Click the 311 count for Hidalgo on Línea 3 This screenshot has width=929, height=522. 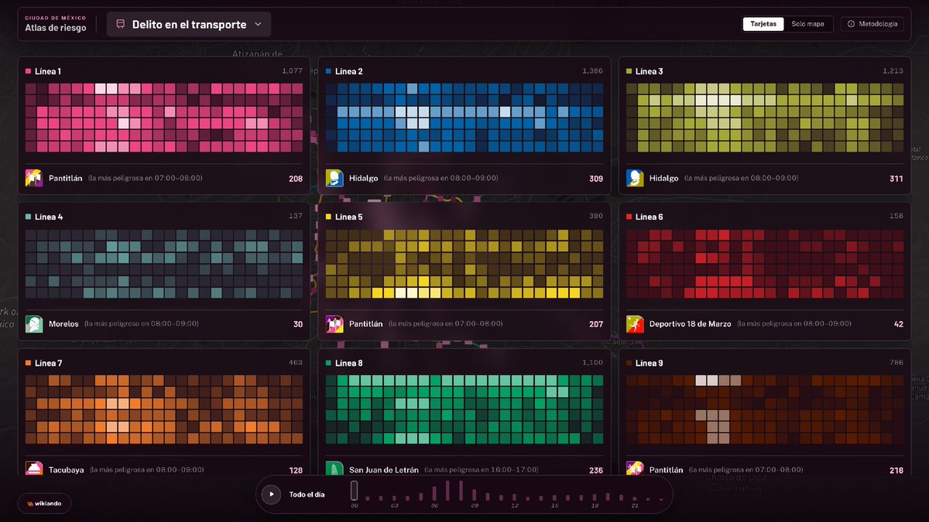coord(896,178)
